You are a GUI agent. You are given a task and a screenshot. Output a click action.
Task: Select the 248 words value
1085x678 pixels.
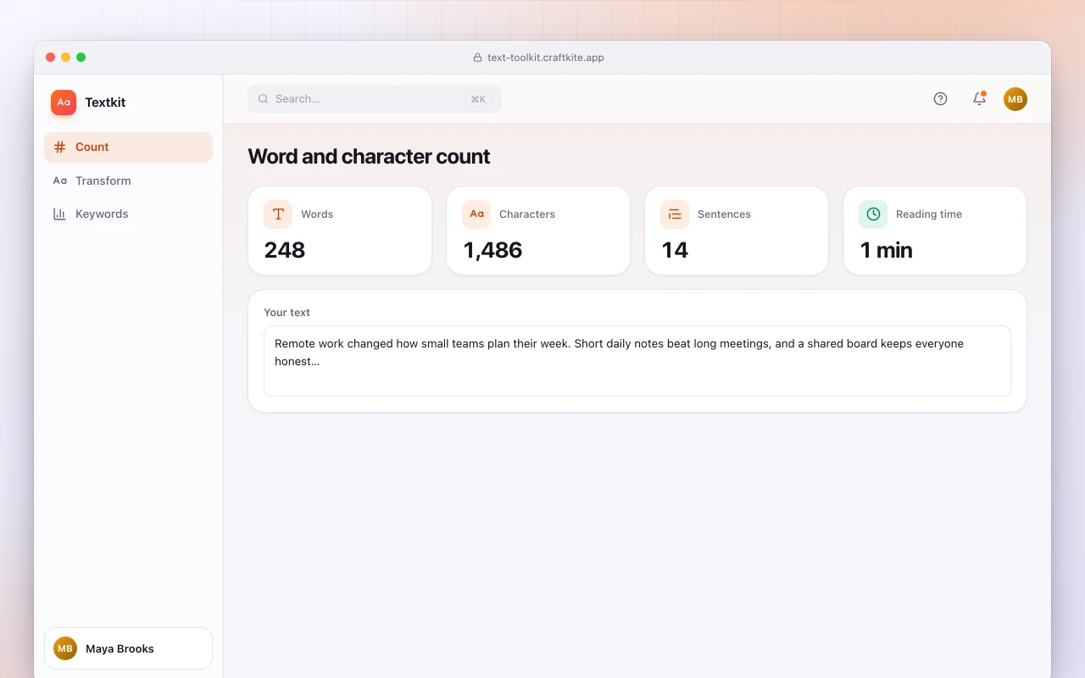285,250
